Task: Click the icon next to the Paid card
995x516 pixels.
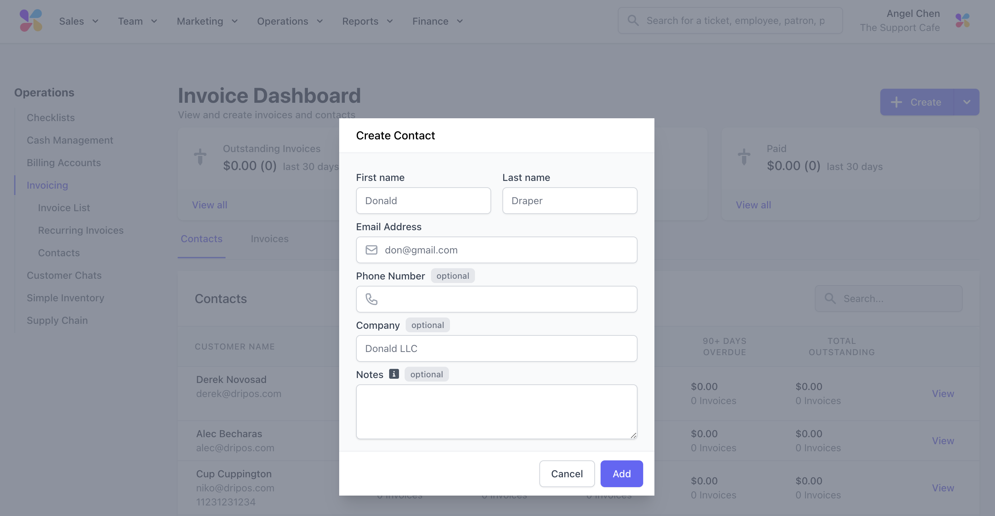Action: click(x=744, y=157)
